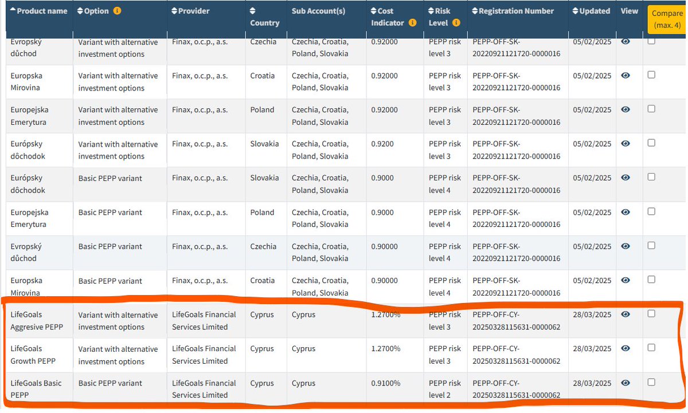Click the Risk Level info icon
Viewport: 688px width, 413px height.
(x=456, y=23)
